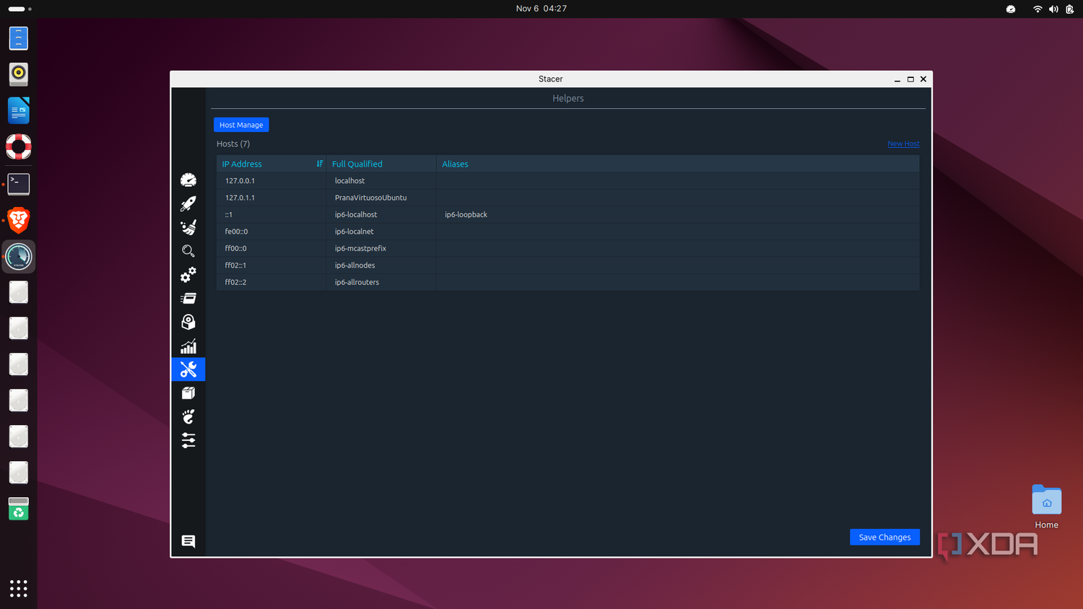This screenshot has height=609, width=1083.
Task: Open Feedback chat bubble icon
Action: pos(188,541)
